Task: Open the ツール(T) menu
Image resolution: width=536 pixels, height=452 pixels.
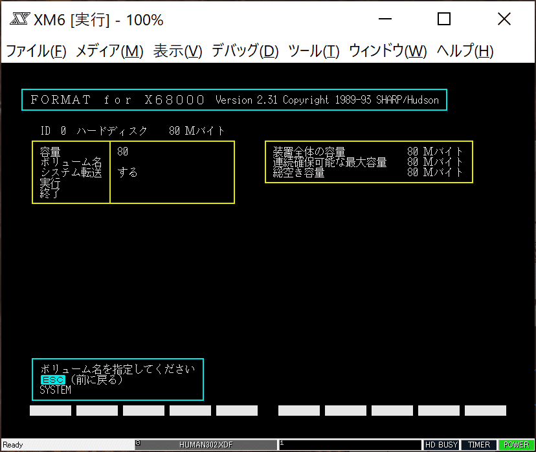Action: (314, 51)
